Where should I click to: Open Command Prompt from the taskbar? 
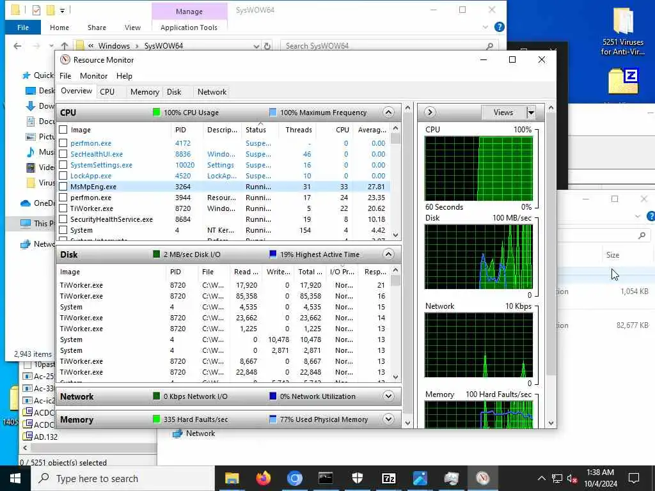(x=326, y=478)
